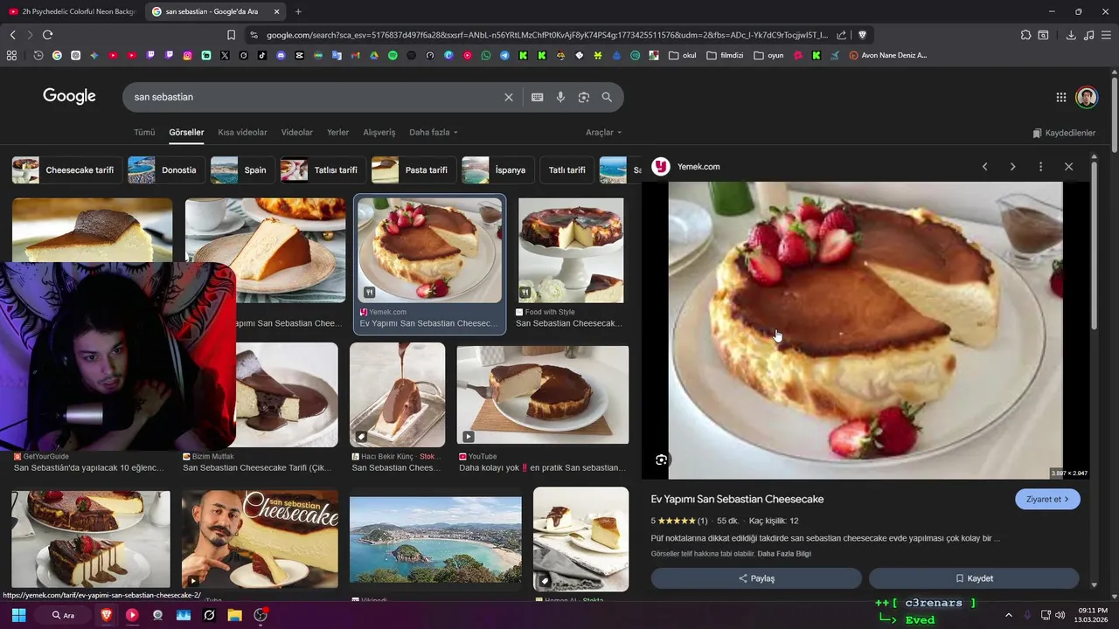Filter by Cheesecake tarifi chip
The height and width of the screenshot is (629, 1119).
(x=66, y=170)
